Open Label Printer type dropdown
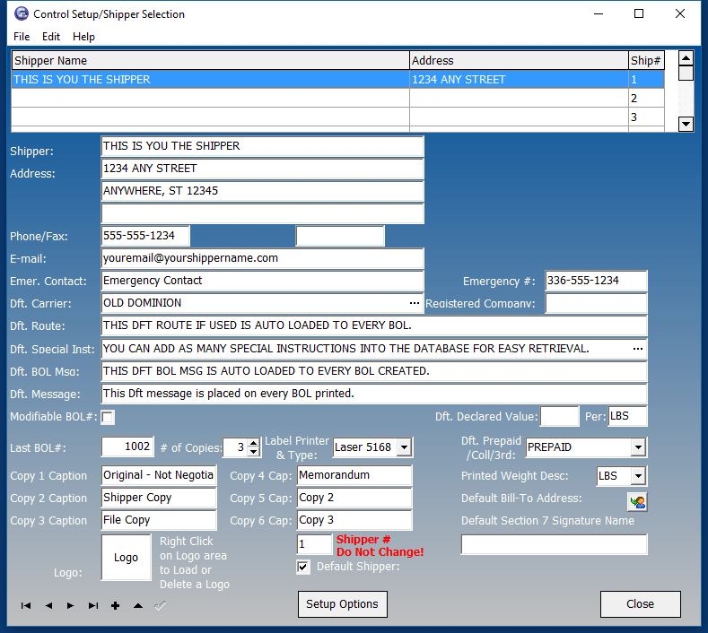This screenshot has height=633, width=708. click(404, 447)
